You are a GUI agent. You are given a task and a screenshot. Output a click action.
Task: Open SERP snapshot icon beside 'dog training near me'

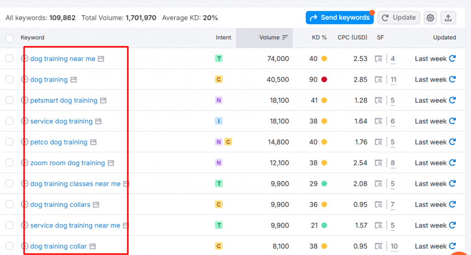[101, 59]
